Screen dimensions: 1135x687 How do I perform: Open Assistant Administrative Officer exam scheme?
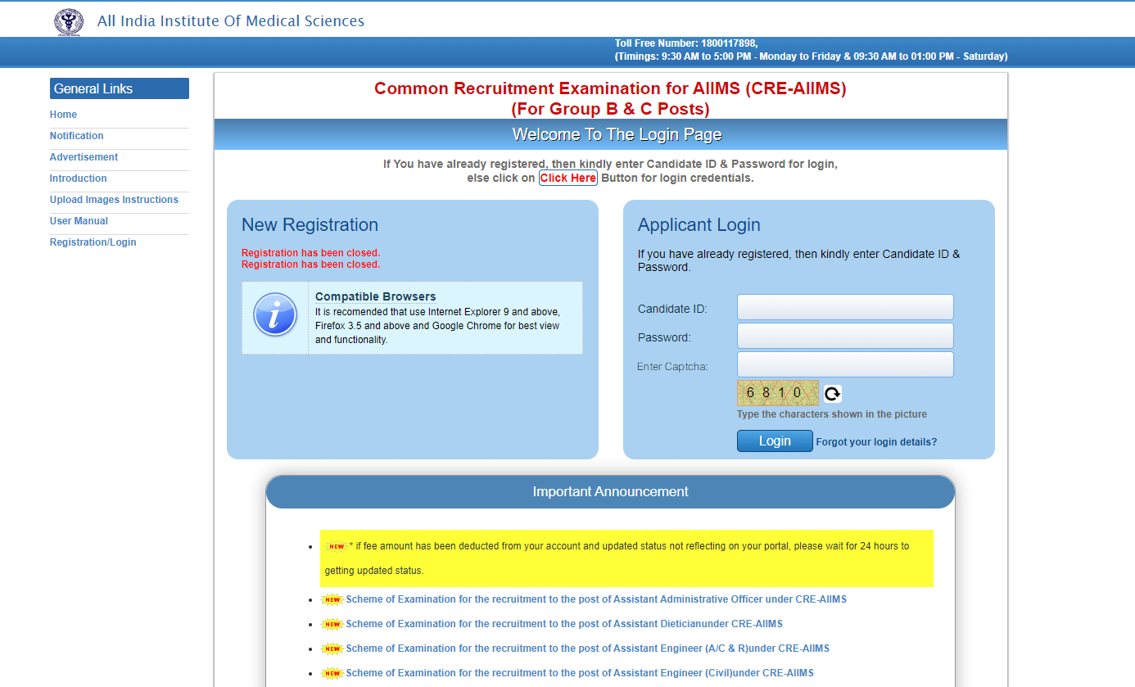pyautogui.click(x=595, y=599)
